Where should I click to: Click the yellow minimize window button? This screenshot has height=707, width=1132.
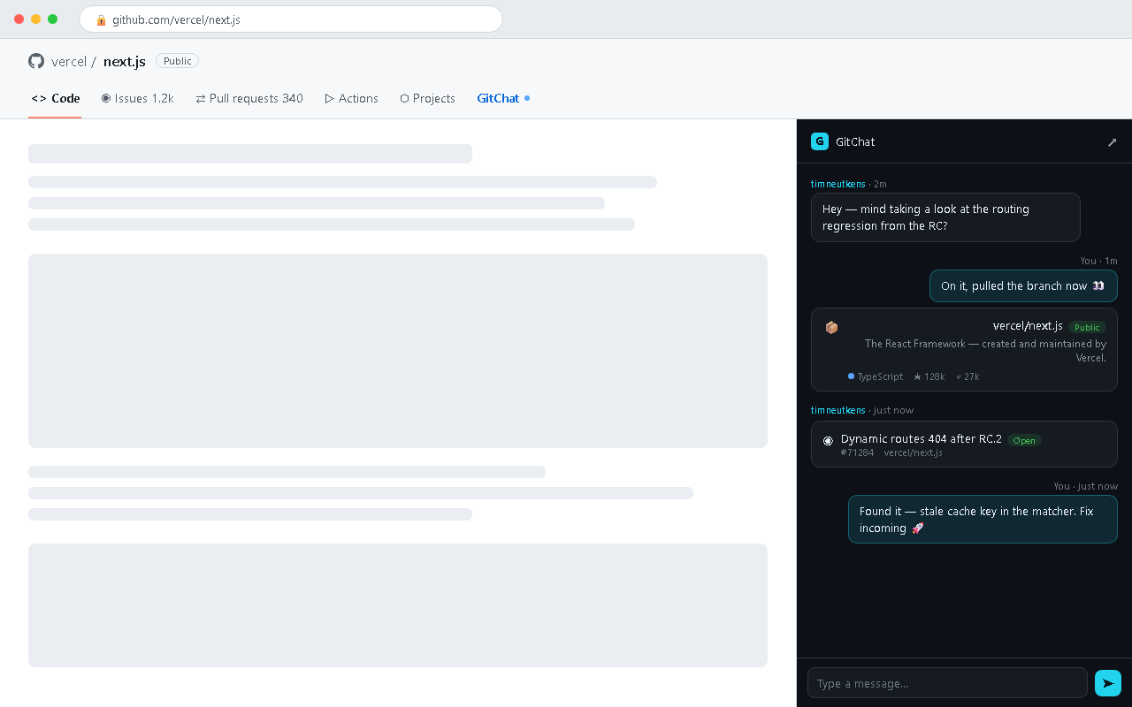[36, 19]
